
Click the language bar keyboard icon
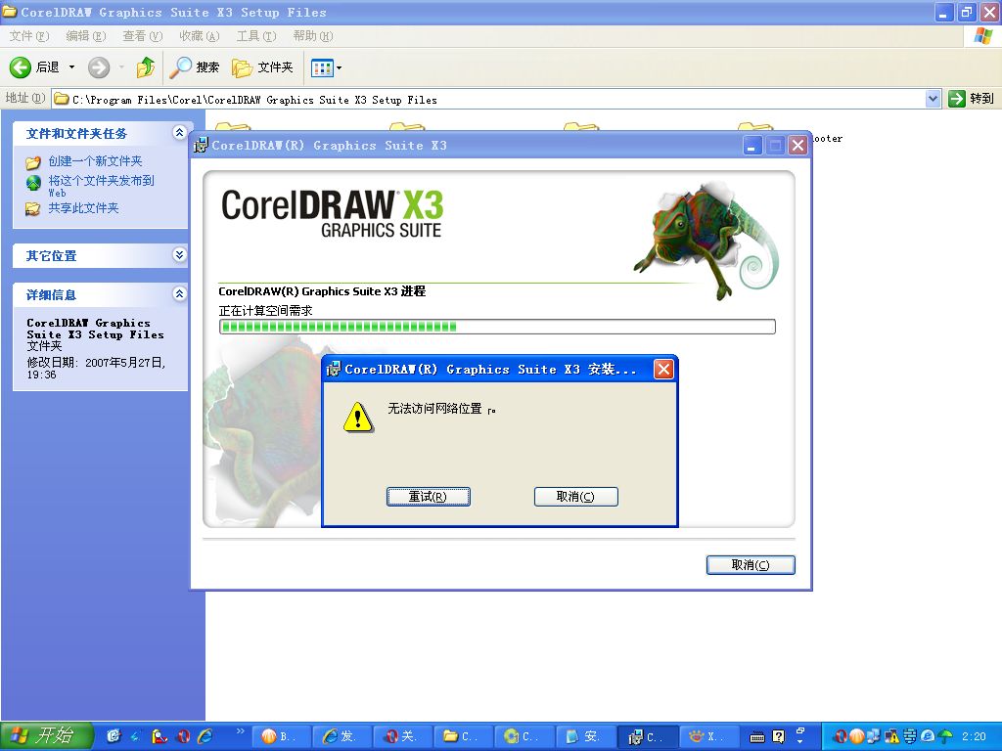click(x=757, y=737)
